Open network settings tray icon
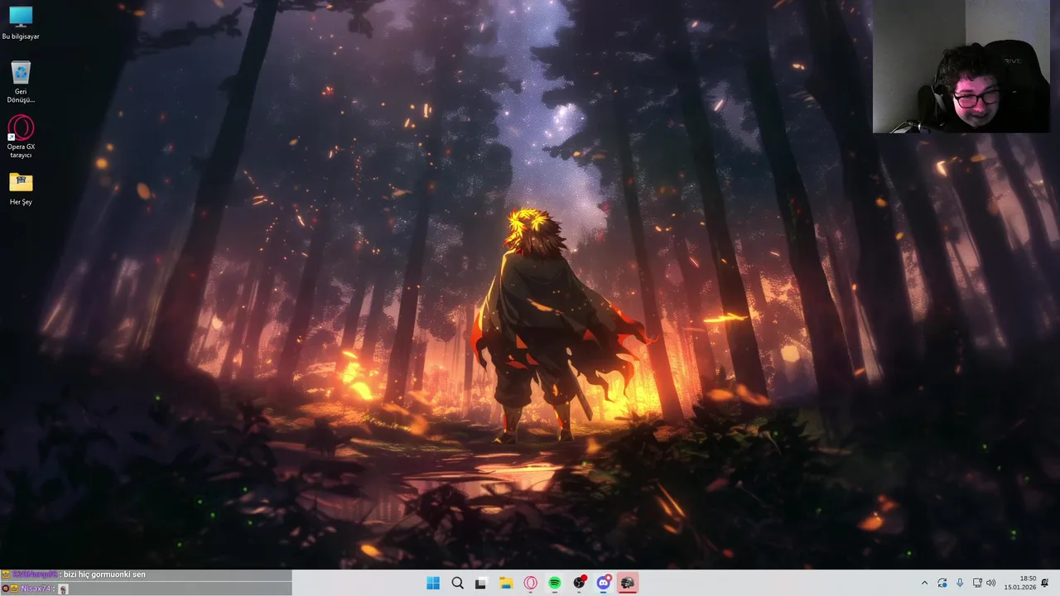 pos(977,583)
